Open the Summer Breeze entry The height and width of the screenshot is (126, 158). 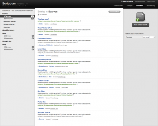[x=44, y=112]
